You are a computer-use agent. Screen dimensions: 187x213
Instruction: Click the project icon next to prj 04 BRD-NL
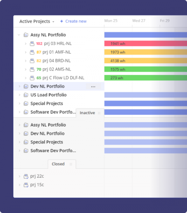tap(32, 61)
